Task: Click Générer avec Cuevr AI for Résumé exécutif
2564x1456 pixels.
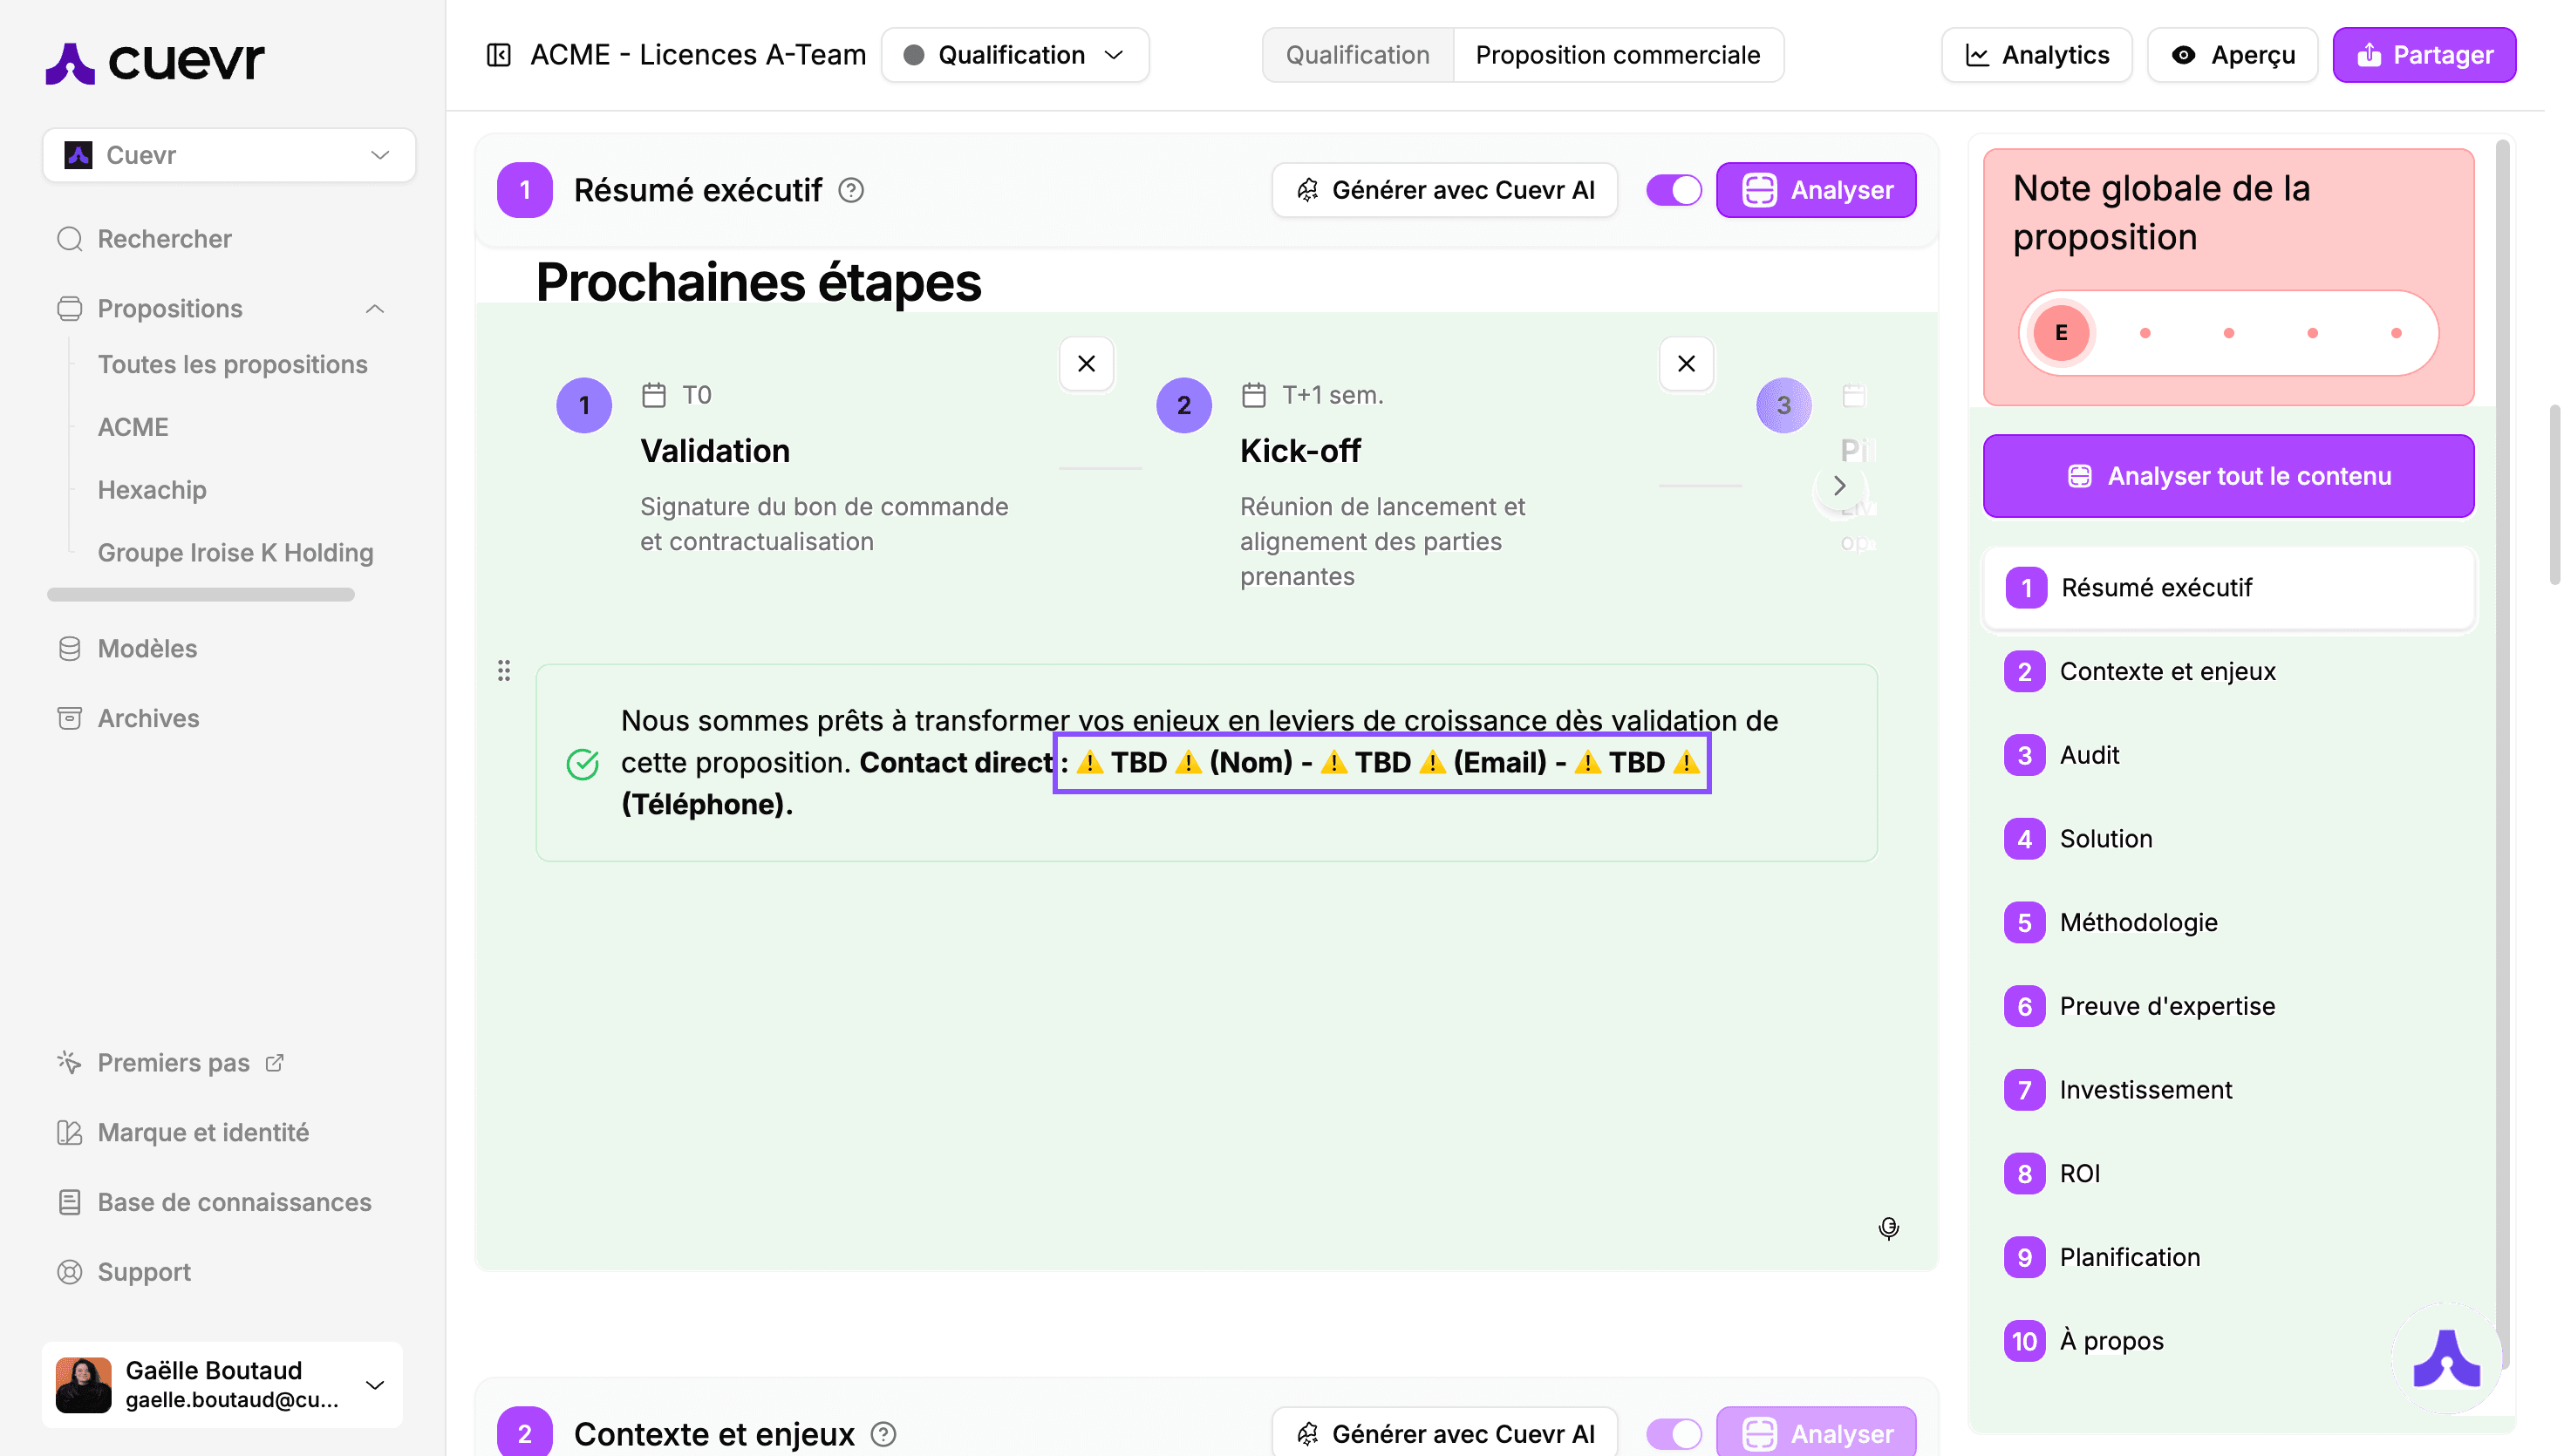Action: [1444, 190]
